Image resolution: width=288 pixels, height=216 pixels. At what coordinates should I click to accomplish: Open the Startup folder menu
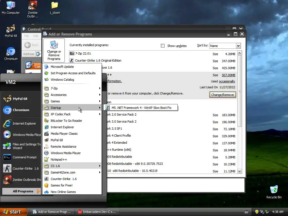click(72, 108)
